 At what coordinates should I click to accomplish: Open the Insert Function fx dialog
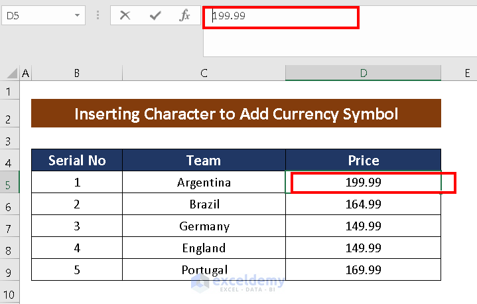pyautogui.click(x=185, y=16)
